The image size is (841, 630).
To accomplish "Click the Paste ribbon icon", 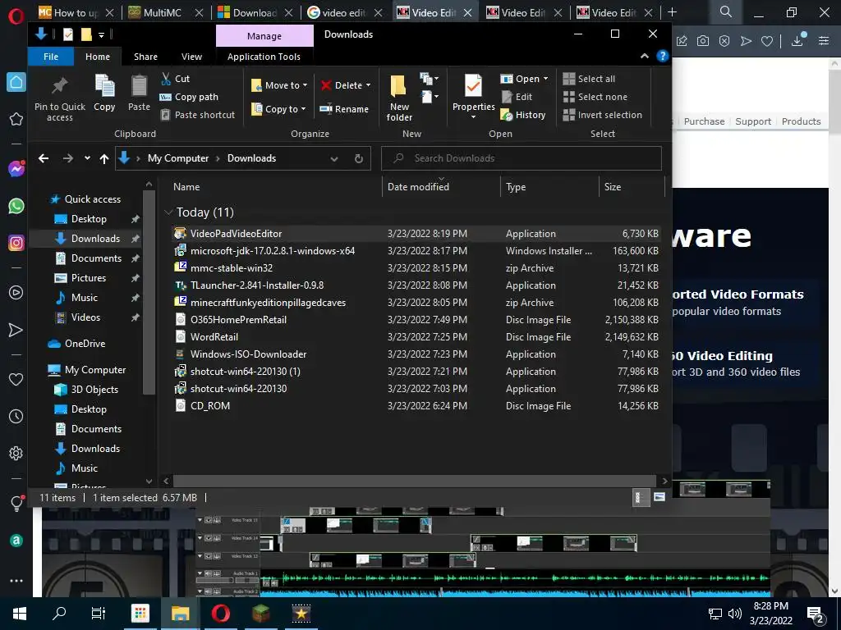I will pos(139,85).
